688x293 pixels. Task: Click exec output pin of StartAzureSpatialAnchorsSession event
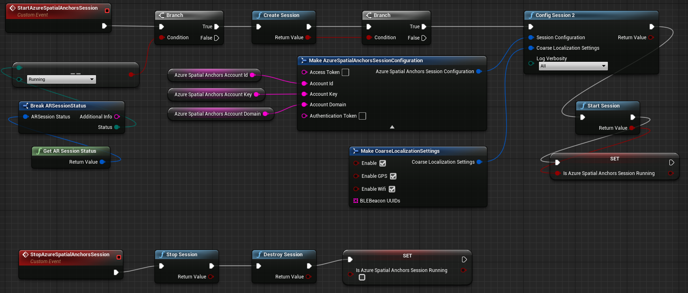pyautogui.click(x=104, y=26)
